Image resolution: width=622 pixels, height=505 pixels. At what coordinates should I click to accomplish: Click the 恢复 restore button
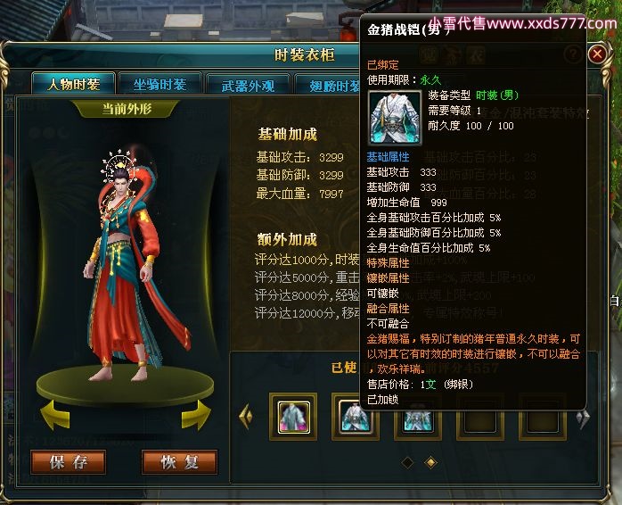(179, 462)
